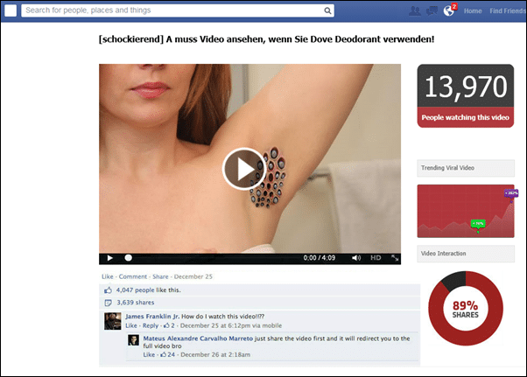Open Mateus Alexandre Carvalho Marreto profile
This screenshot has width=527, height=377.
click(x=198, y=339)
